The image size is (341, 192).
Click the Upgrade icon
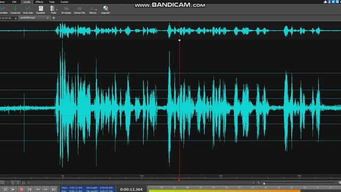105,10
